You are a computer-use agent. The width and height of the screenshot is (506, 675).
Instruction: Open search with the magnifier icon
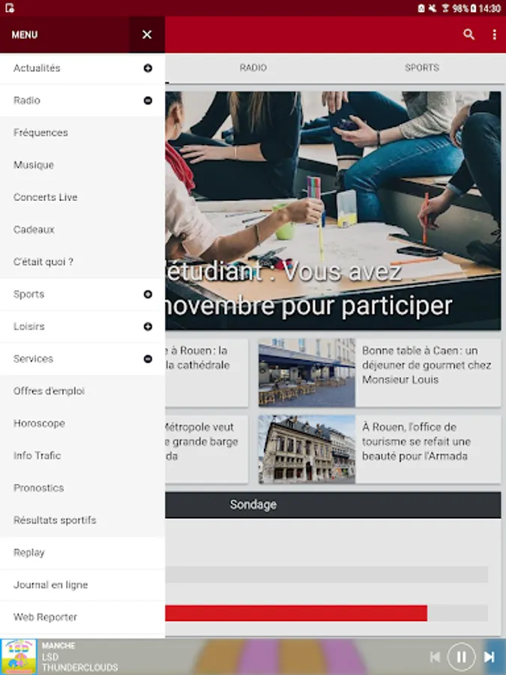(469, 34)
